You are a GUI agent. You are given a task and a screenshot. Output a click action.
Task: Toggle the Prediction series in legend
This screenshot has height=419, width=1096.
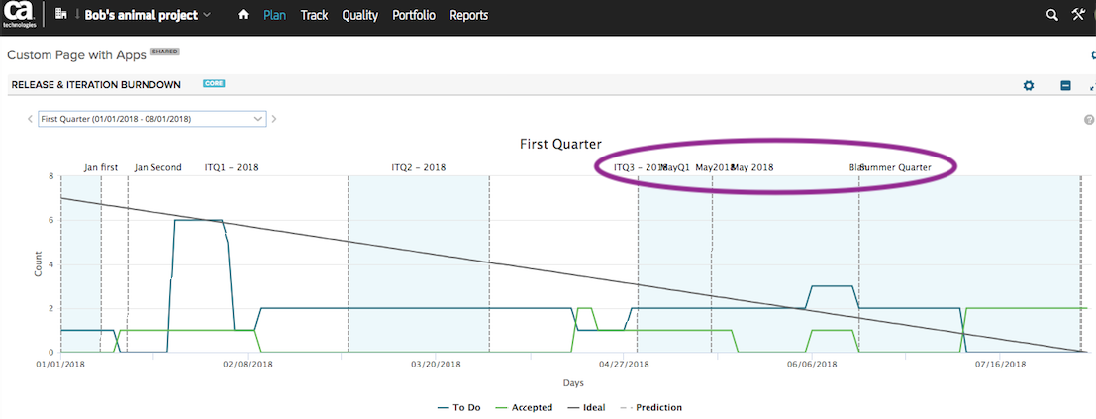tap(649, 407)
